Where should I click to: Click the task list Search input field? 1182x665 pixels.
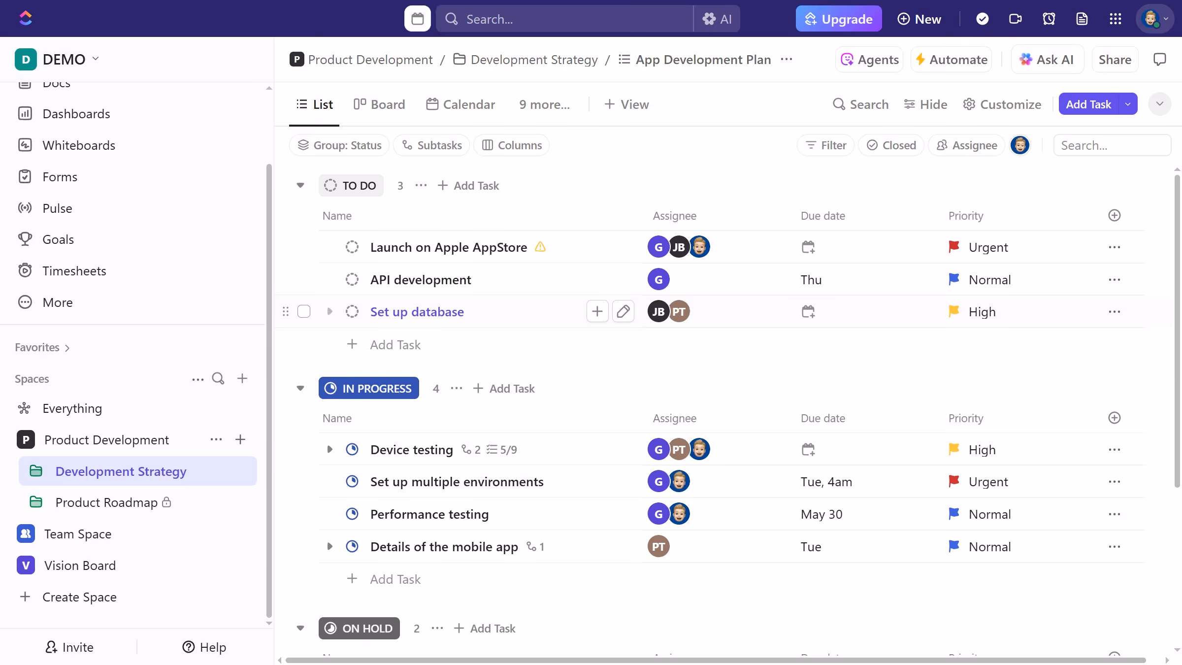[1112, 145]
